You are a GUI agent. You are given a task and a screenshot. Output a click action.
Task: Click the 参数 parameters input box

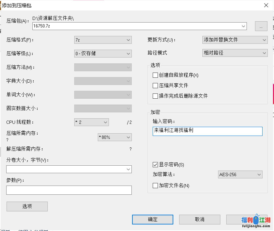[x=69, y=190]
